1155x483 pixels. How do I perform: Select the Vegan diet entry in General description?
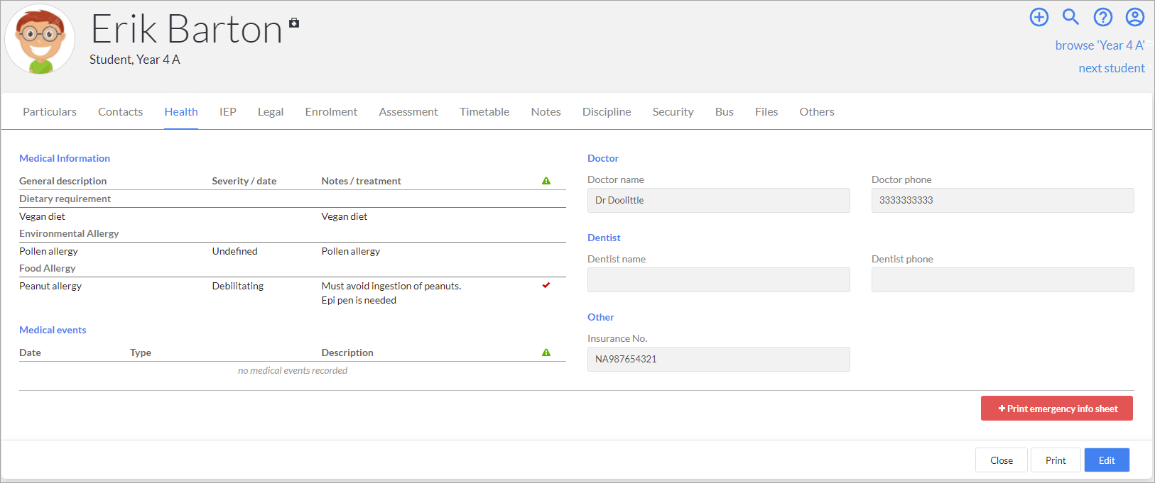42,216
